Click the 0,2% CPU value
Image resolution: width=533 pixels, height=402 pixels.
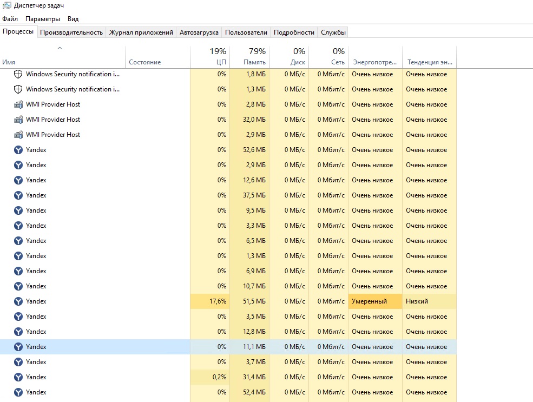[x=219, y=377]
